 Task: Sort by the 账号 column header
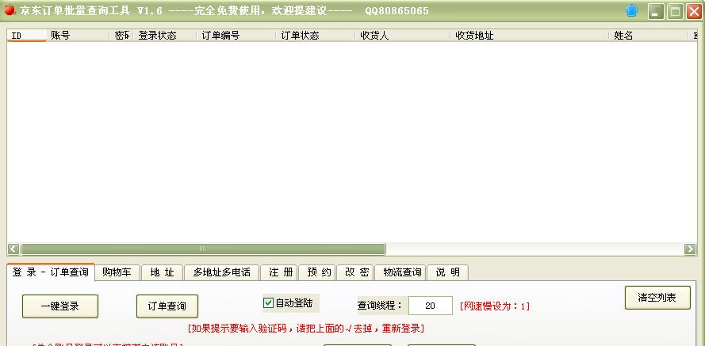[x=78, y=36]
